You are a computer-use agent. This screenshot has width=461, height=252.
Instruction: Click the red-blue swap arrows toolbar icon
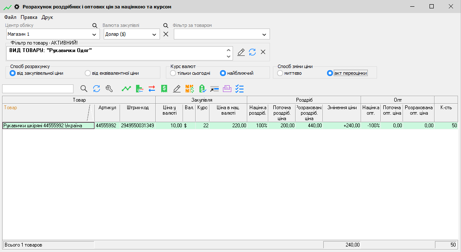[x=152, y=89]
